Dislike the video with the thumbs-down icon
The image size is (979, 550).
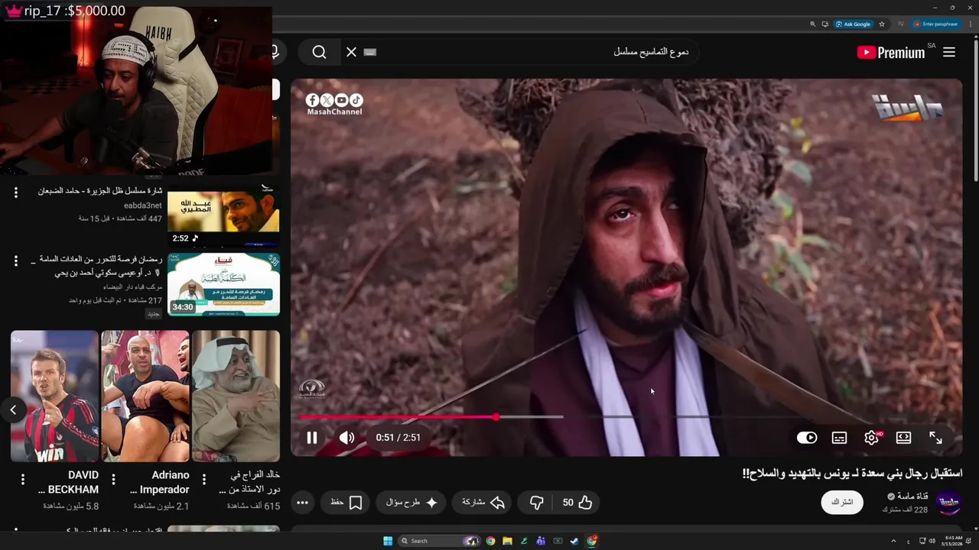click(536, 503)
